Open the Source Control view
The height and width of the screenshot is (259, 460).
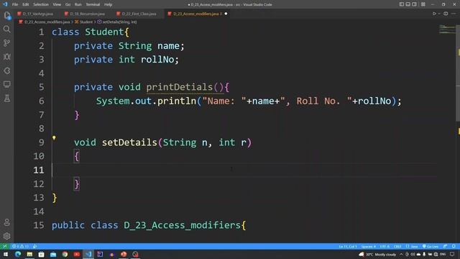[6, 43]
